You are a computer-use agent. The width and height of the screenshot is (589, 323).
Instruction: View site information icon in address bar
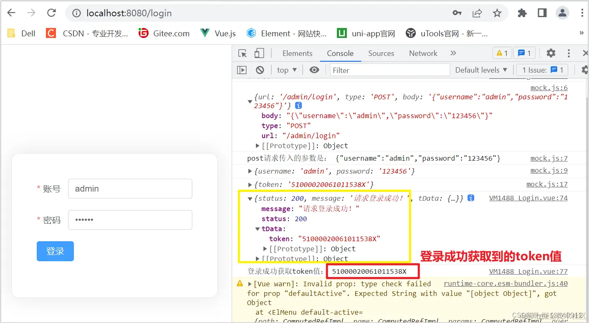(x=76, y=13)
